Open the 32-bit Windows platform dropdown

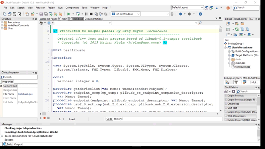(138, 14)
